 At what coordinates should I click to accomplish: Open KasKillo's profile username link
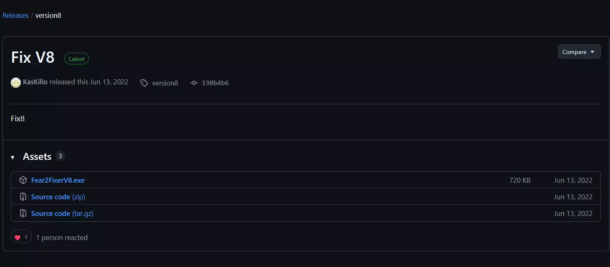(x=35, y=82)
